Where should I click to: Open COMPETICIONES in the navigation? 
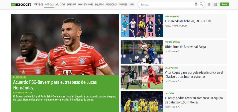tap(86, 5)
